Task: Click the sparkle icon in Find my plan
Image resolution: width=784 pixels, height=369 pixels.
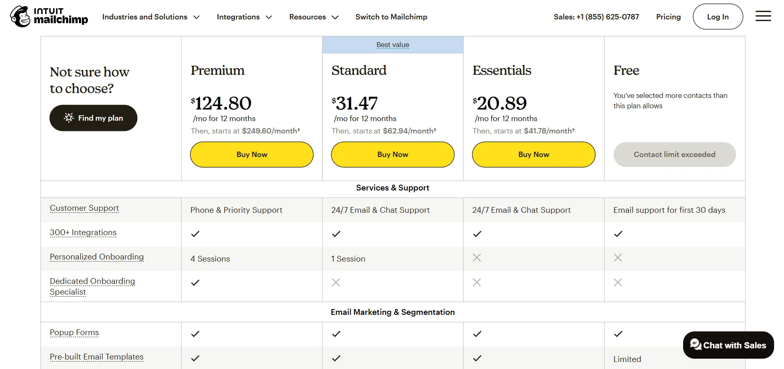Action: pos(69,118)
